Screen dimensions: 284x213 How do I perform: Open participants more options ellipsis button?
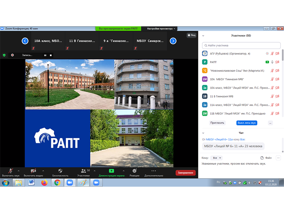pos(270,123)
